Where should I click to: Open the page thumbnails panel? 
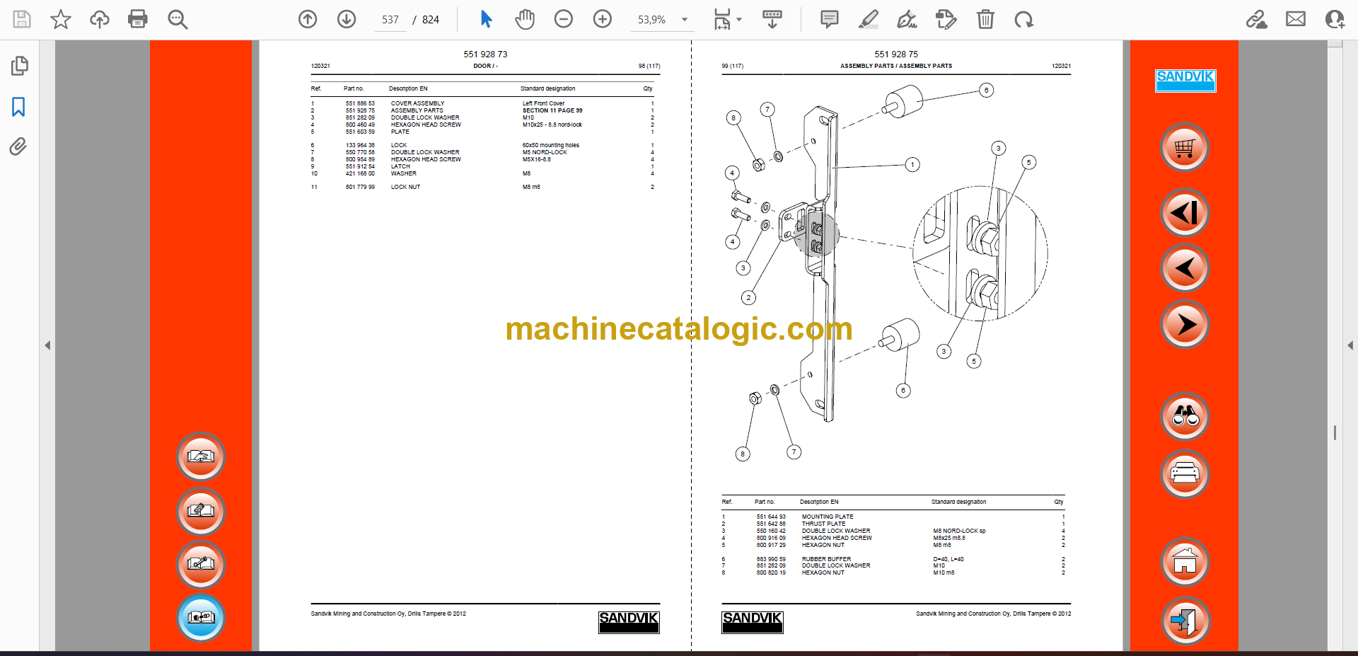coord(19,66)
